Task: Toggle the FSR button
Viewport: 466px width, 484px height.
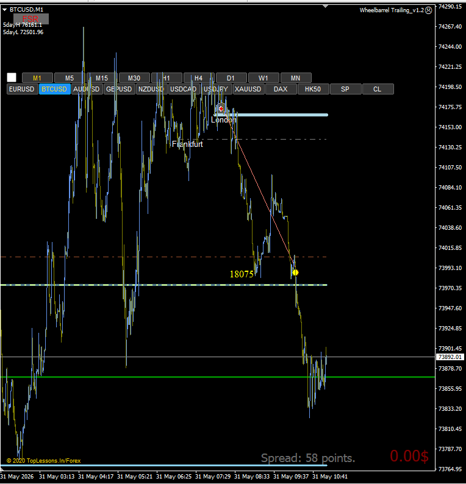Action: 31,19
